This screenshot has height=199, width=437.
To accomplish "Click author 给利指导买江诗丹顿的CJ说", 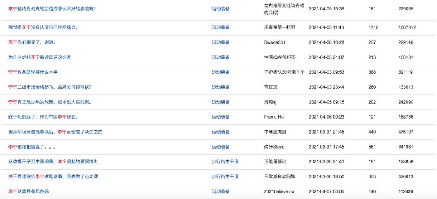I will [284, 9].
